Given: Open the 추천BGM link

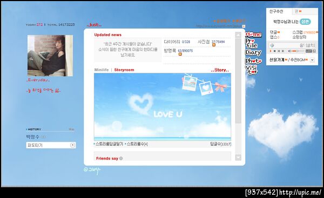Looking at the screenshot, I should [x=298, y=60].
